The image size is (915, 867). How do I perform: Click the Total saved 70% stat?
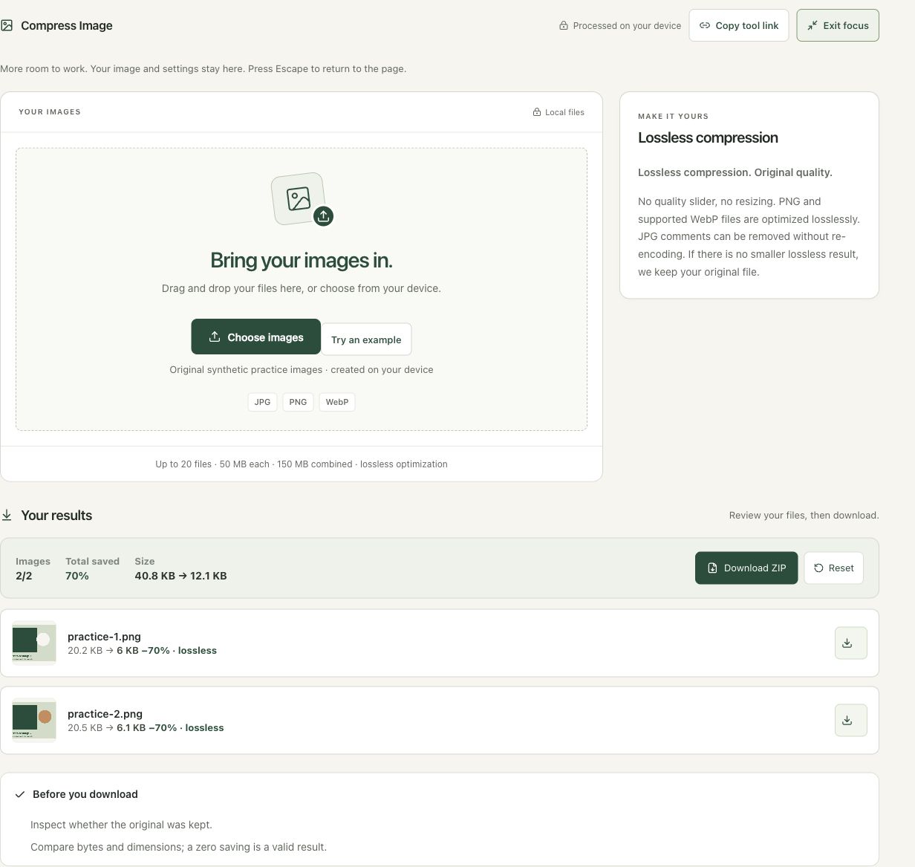point(92,568)
